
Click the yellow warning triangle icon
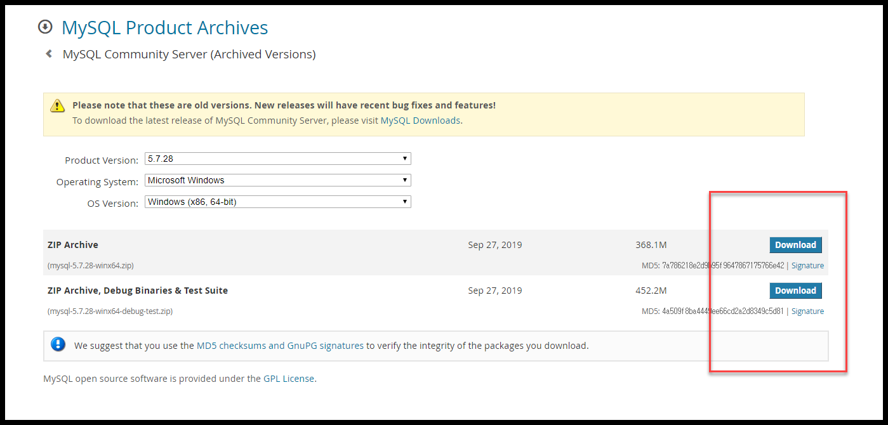tap(58, 105)
